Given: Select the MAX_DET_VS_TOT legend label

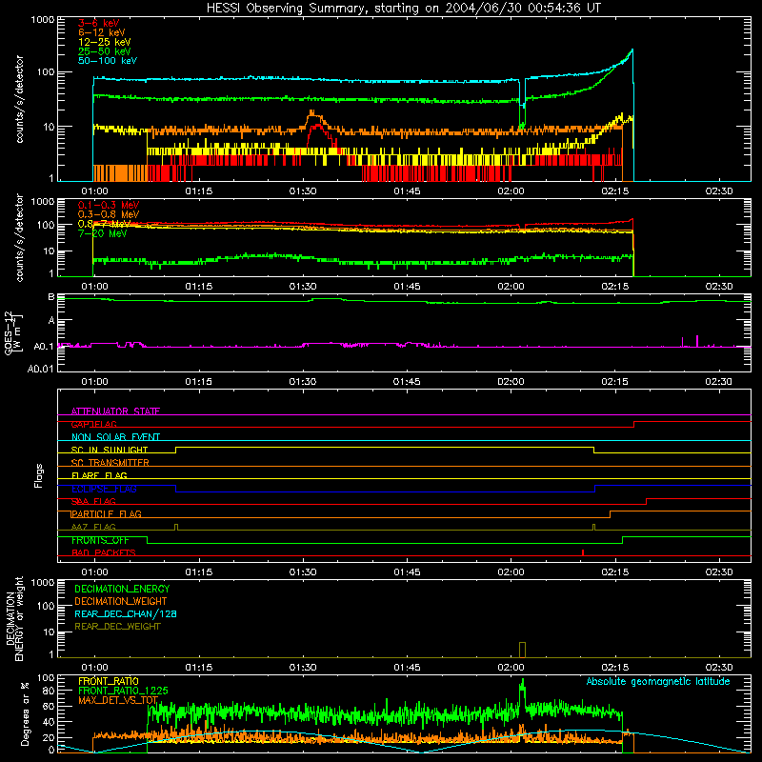Looking at the screenshot, I should [118, 700].
